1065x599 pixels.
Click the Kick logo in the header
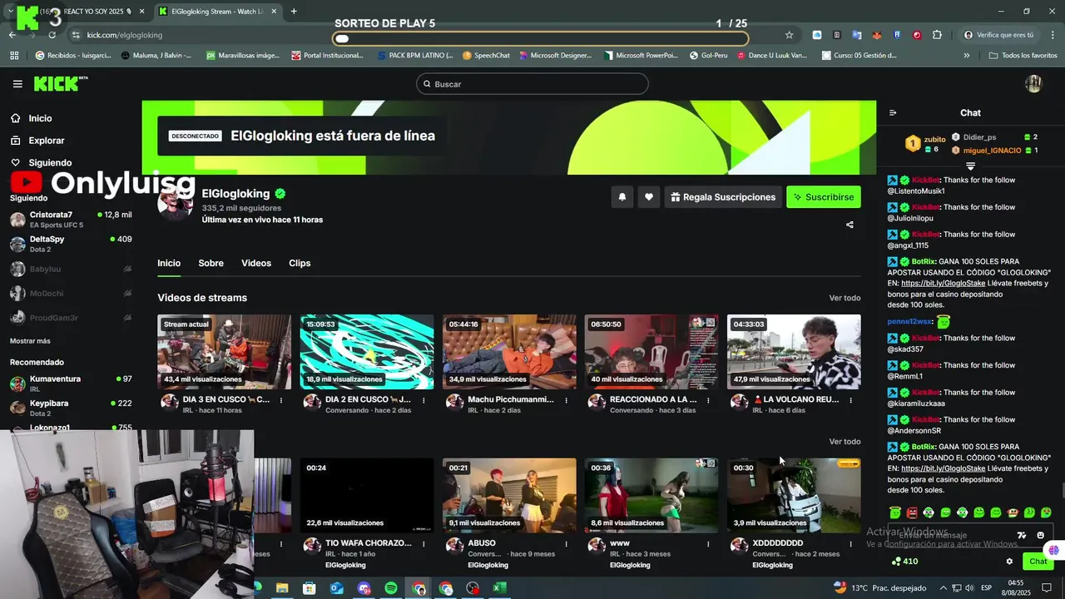(60, 83)
